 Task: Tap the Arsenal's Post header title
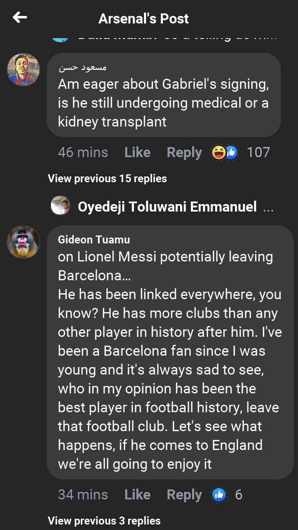click(x=144, y=18)
